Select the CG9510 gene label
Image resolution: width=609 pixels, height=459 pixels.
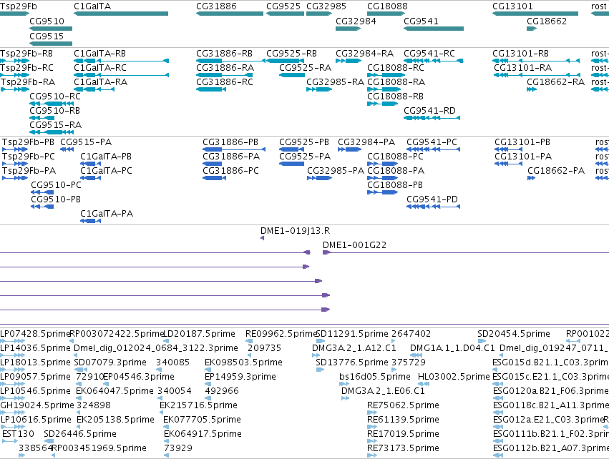pos(47,21)
